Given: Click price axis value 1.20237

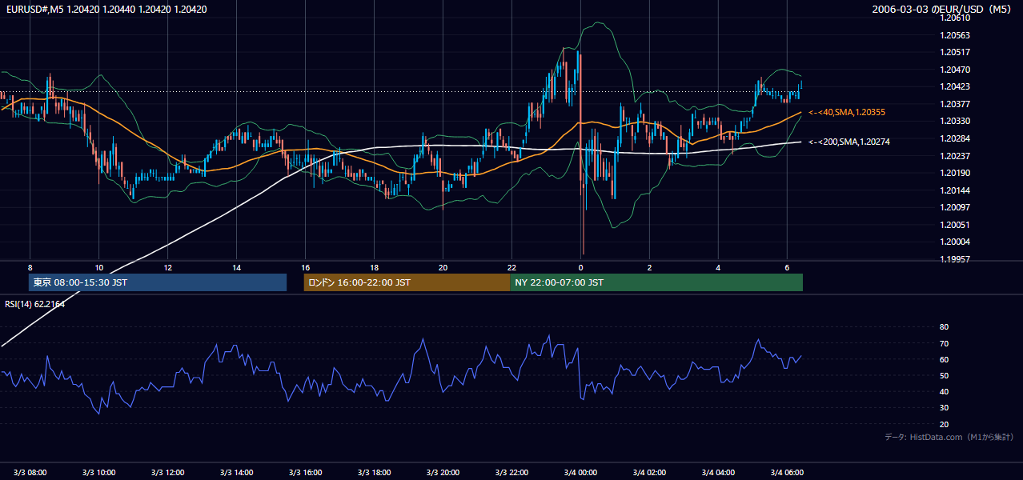Looking at the screenshot, I should pos(956,155).
